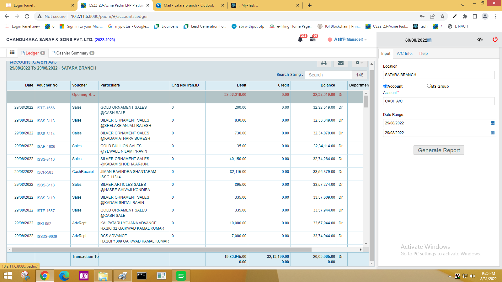
Task: Close the Ledger tab
Action: point(43,53)
